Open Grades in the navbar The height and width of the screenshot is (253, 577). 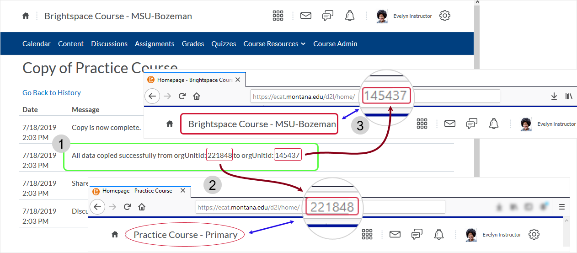[193, 44]
